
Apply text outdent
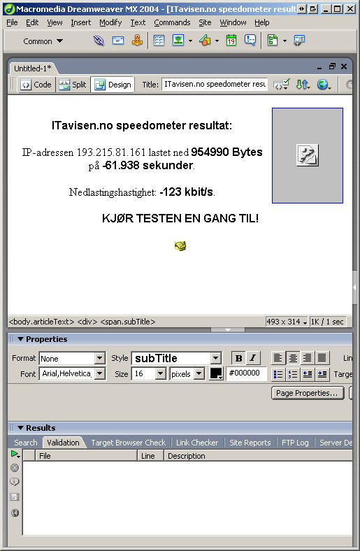click(308, 374)
